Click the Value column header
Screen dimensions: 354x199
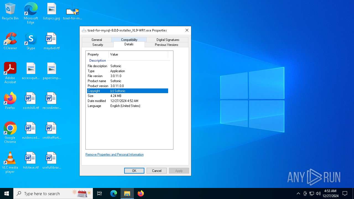tap(138, 54)
